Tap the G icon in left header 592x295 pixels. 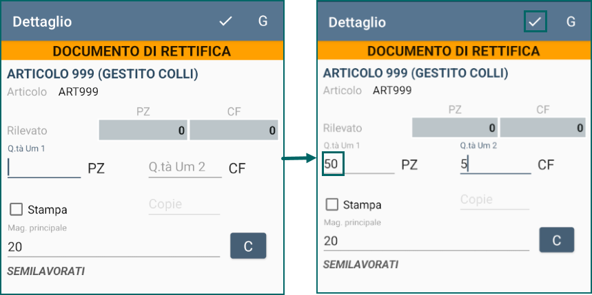[x=263, y=21]
